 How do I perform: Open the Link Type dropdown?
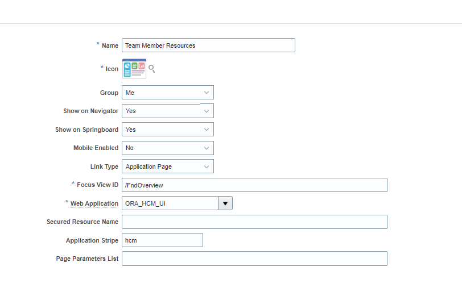click(168, 166)
